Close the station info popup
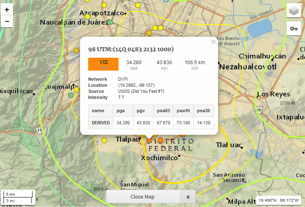The width and height of the screenshot is (305, 207). tap(214, 42)
